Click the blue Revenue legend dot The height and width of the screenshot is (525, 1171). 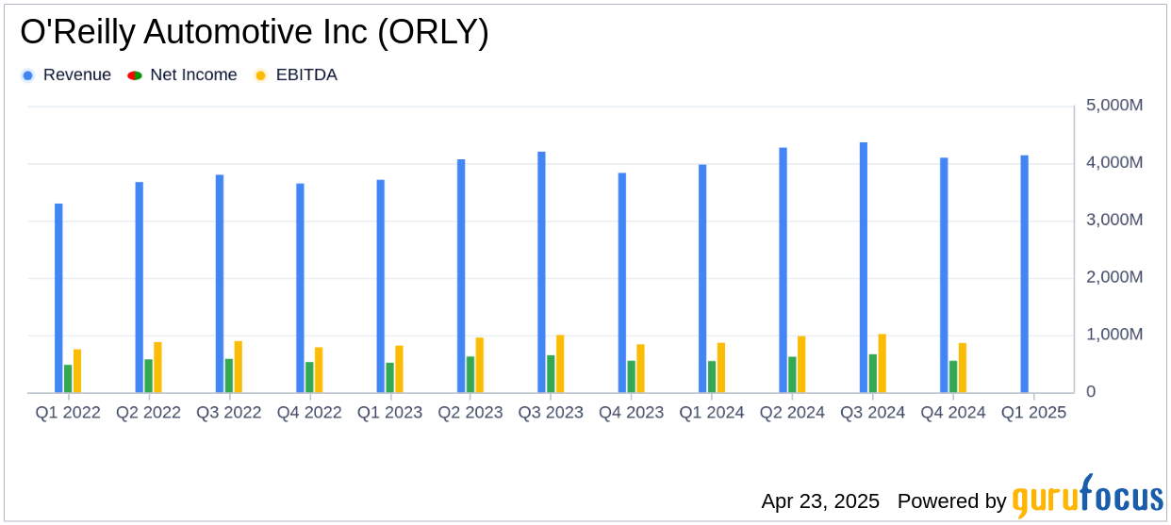point(28,75)
